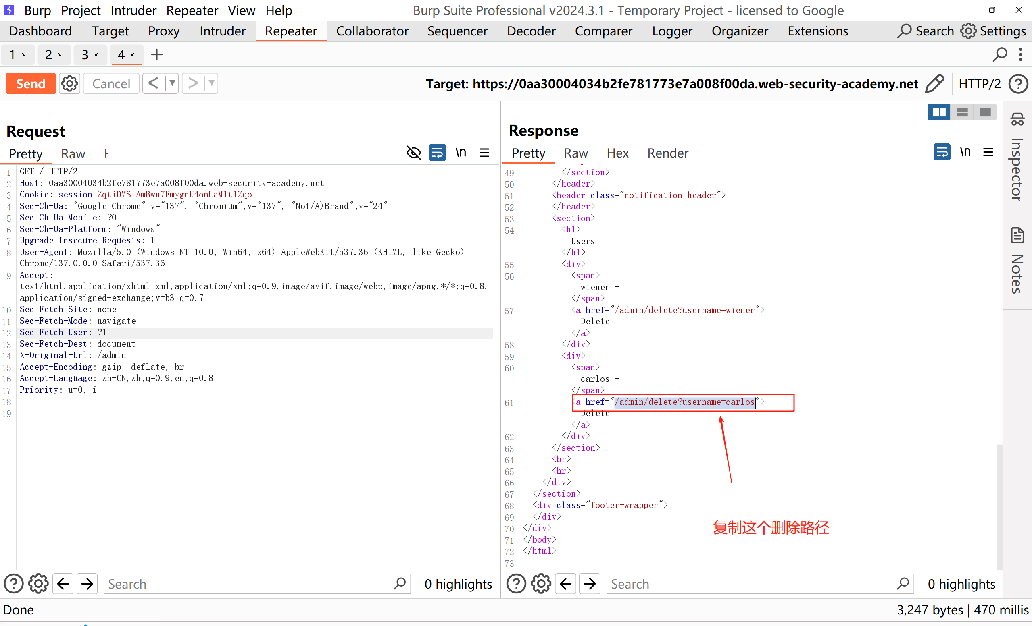
Task: Toggle show newline characters in Response
Action: (x=965, y=152)
